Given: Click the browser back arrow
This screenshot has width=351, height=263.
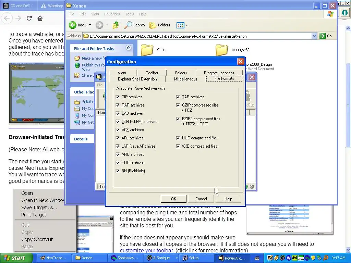Looking at the screenshot, I should pos(7,18).
